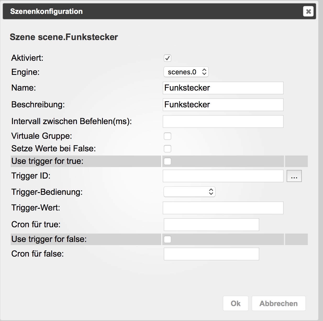Focus the Cron für true field

point(211,225)
